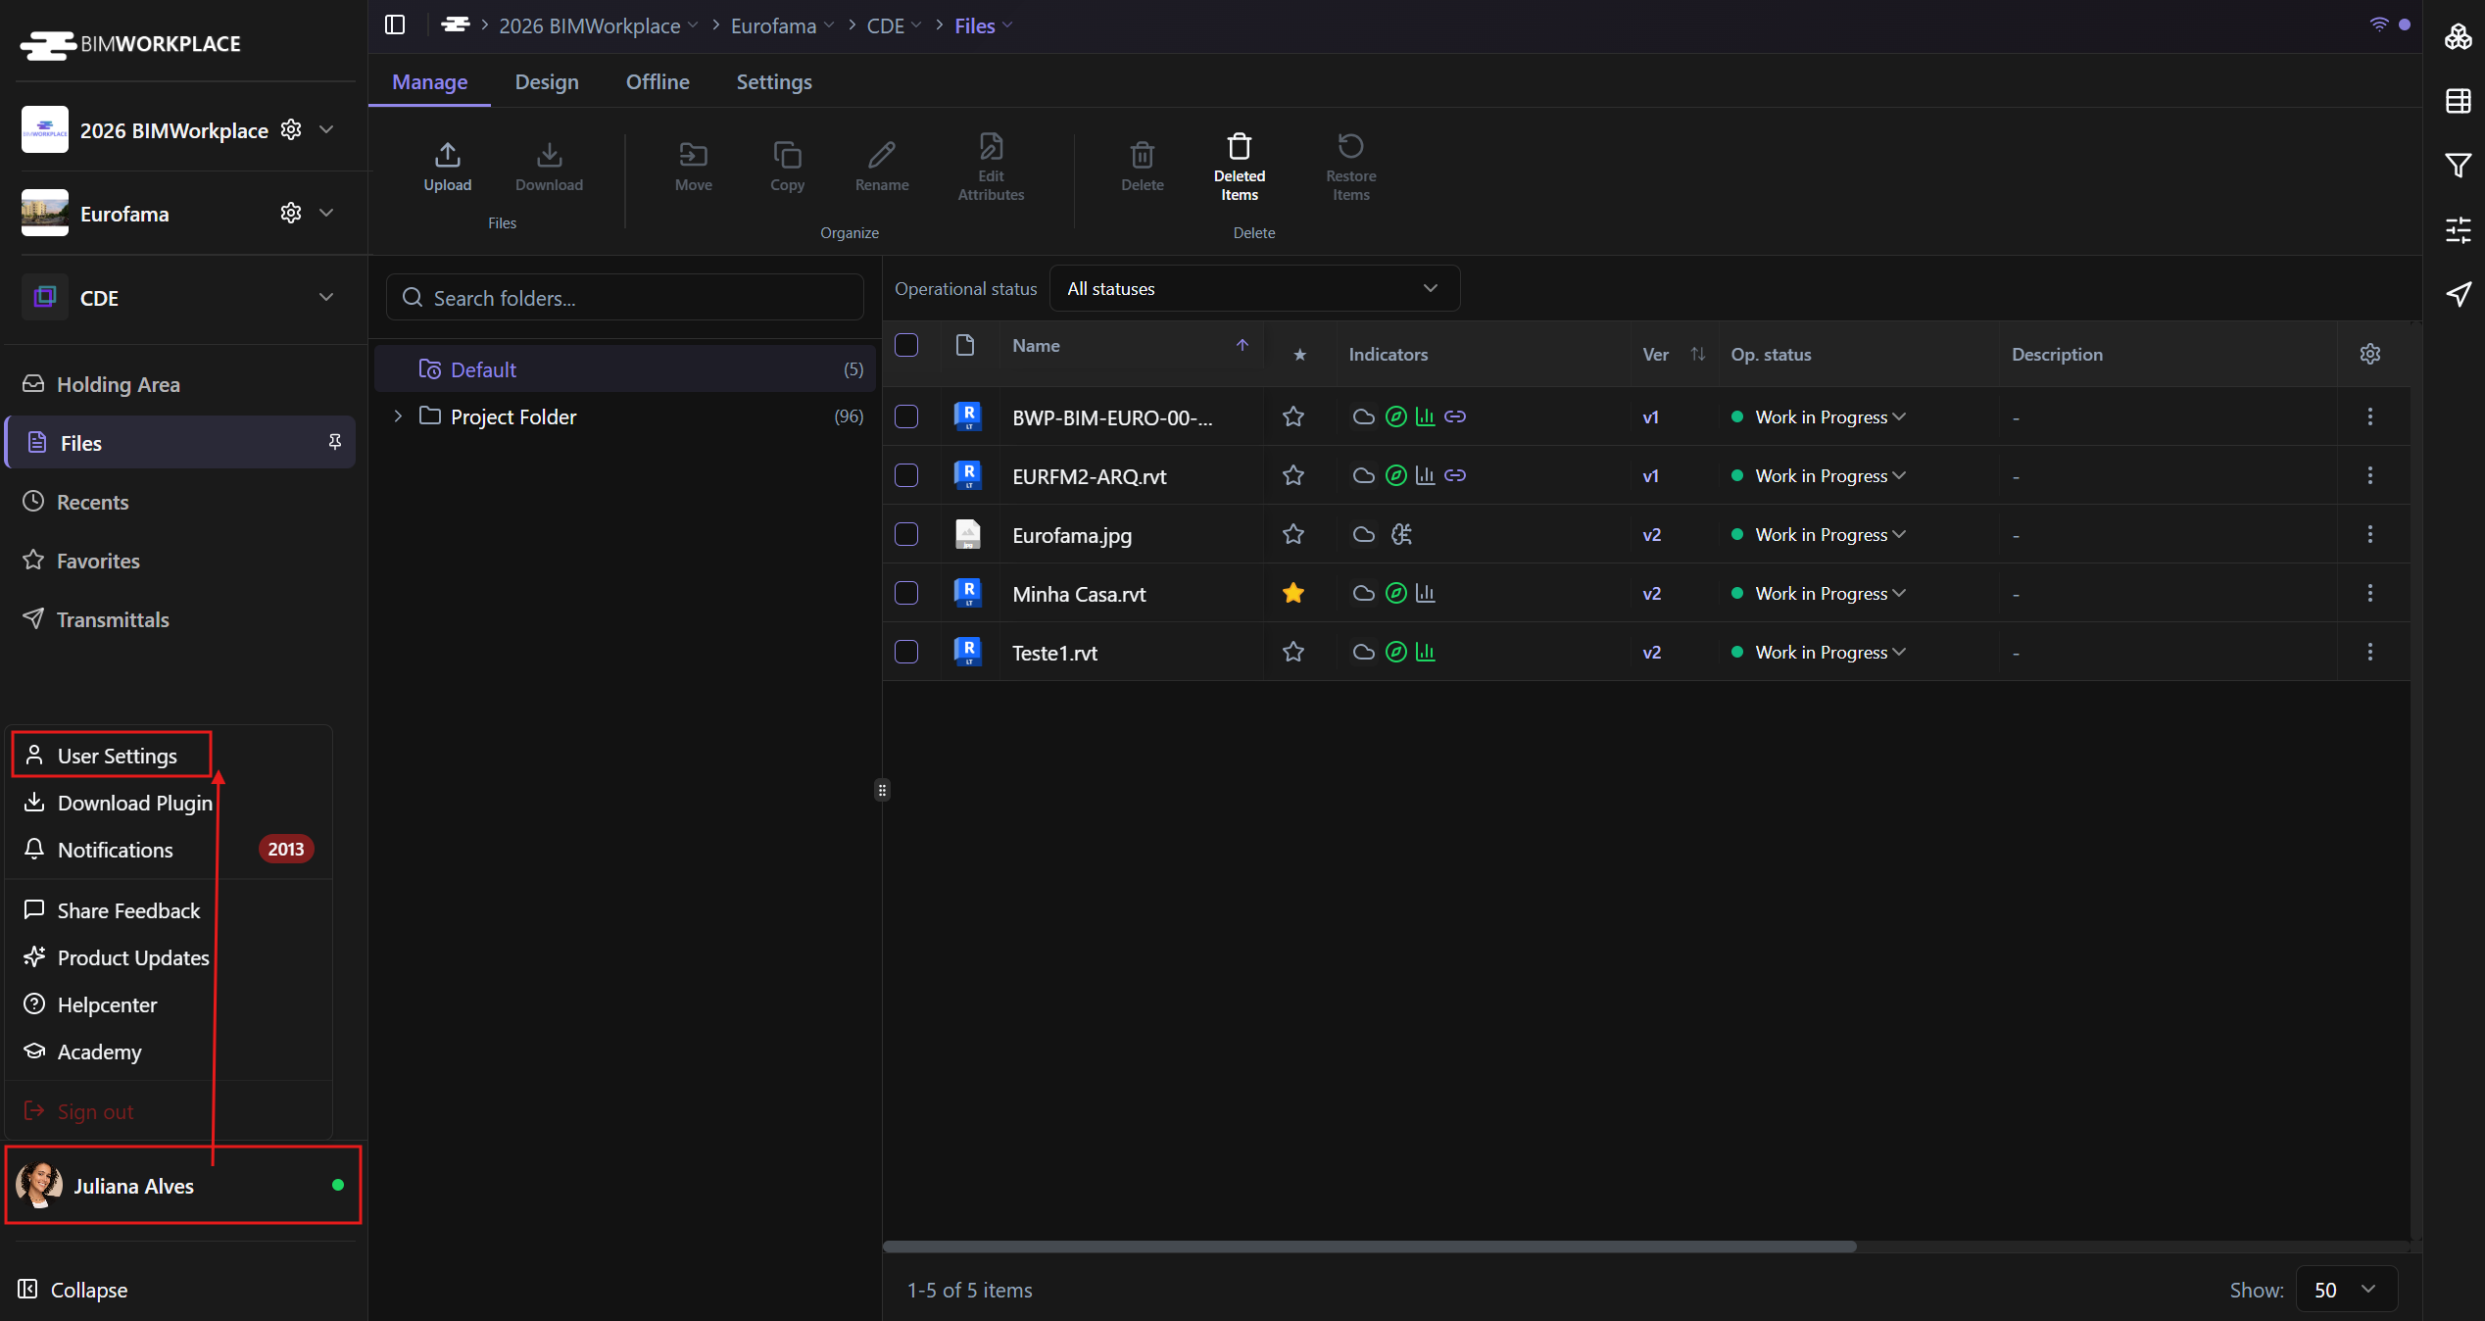
Task: Click the Search folders input field
Action: click(624, 297)
